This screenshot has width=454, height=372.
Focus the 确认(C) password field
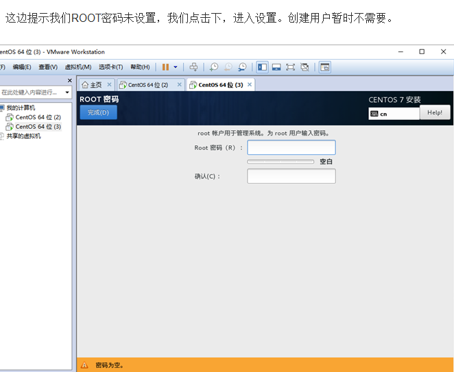[x=291, y=176]
